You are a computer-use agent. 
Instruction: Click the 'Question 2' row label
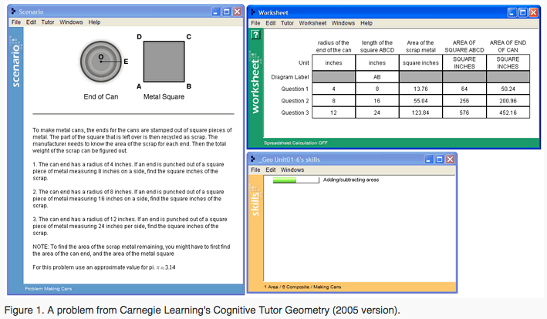point(295,101)
